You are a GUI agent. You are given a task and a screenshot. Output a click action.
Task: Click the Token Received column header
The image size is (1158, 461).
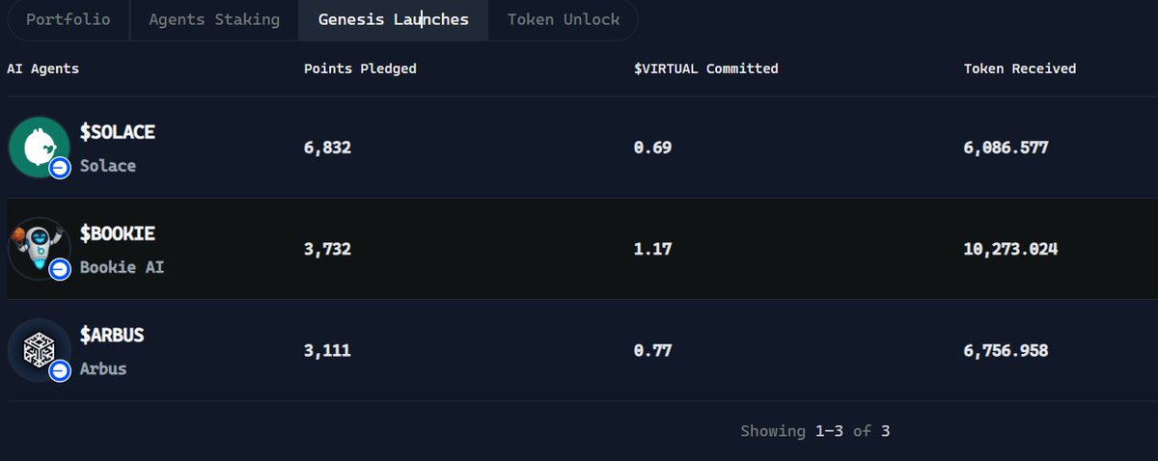click(x=1020, y=68)
